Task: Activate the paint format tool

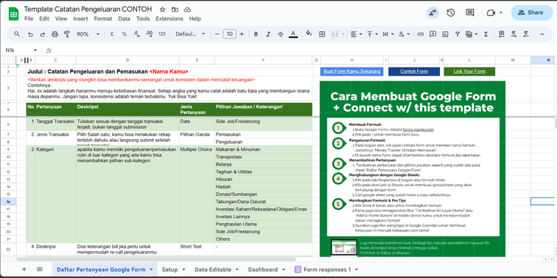Action: click(67, 34)
